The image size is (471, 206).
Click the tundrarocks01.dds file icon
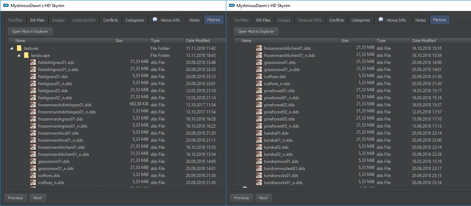(x=259, y=176)
